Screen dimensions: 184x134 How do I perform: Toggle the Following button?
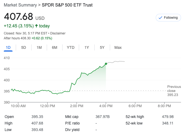(x=168, y=18)
